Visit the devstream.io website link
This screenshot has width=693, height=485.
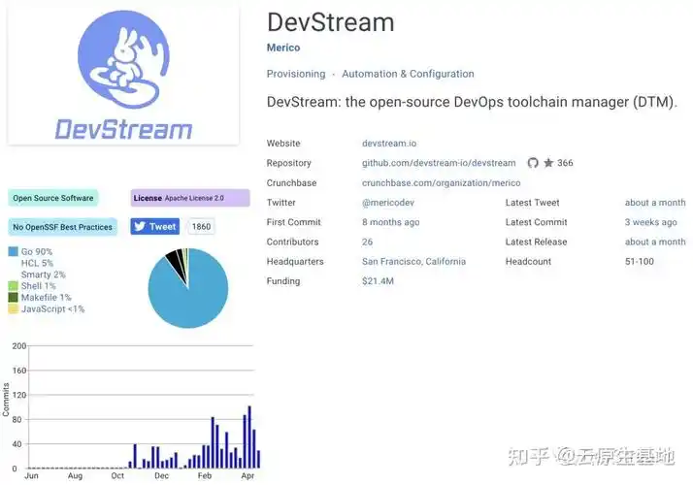point(389,144)
